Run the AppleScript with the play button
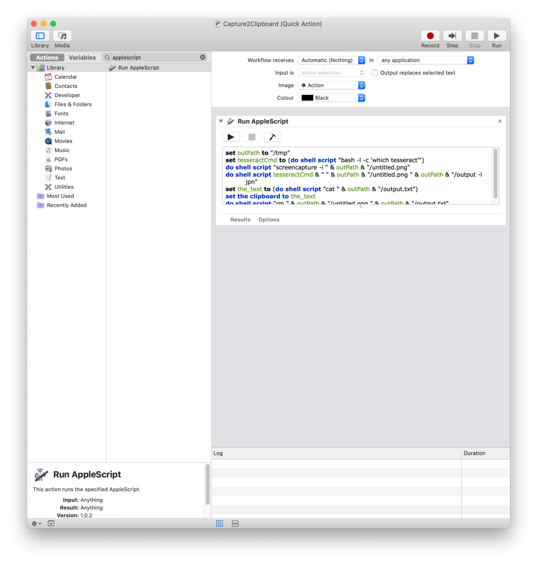The image size is (537, 564). click(x=231, y=137)
